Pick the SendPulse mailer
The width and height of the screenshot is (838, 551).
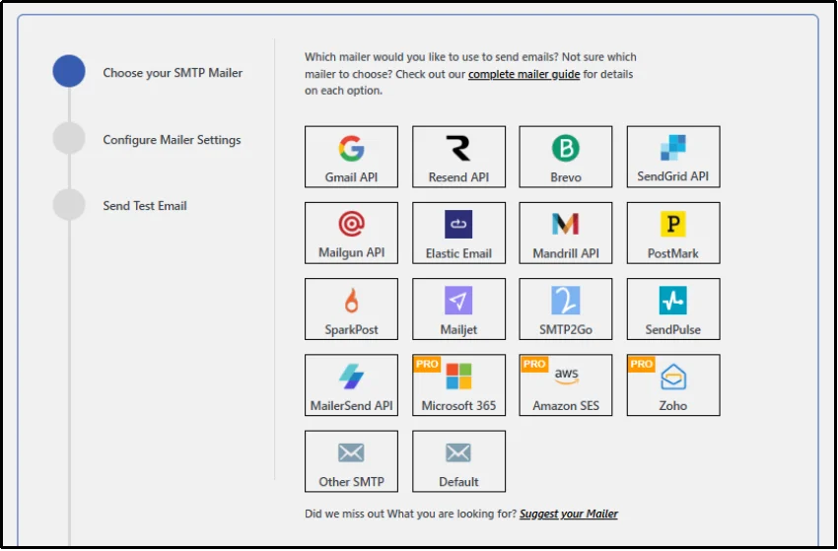pos(673,309)
